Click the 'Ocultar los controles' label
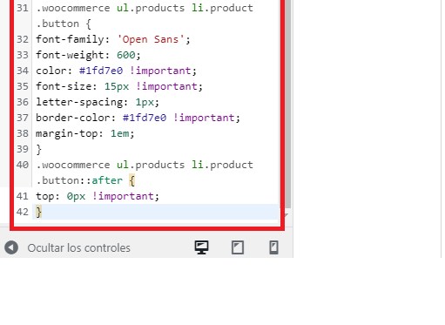This screenshot has height=325, width=445. (x=79, y=248)
